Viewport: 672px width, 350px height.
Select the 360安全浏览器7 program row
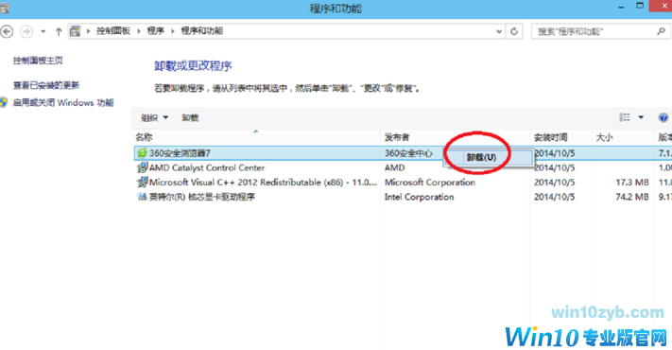point(403,153)
